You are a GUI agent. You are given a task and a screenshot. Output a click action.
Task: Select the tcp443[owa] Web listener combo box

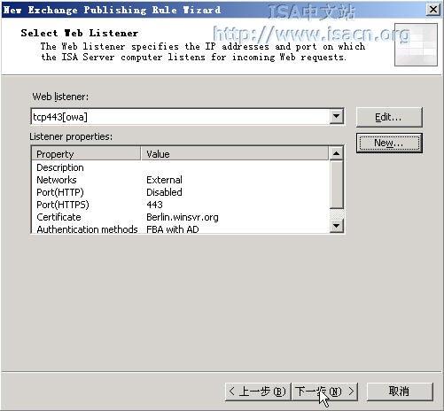[187, 117]
